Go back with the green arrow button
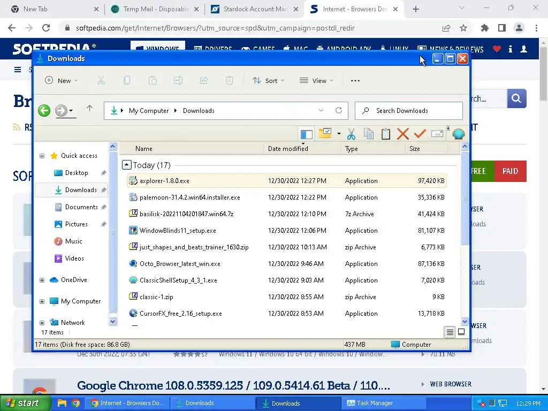The height and width of the screenshot is (411, 548). pos(44,111)
